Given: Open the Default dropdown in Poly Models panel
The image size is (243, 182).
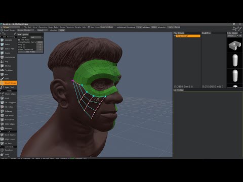Looking at the screenshot, I should coord(233,36).
